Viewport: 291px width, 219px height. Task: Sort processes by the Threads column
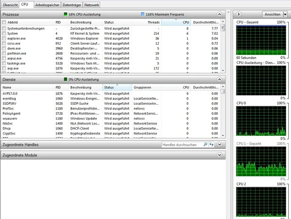click(x=147, y=22)
